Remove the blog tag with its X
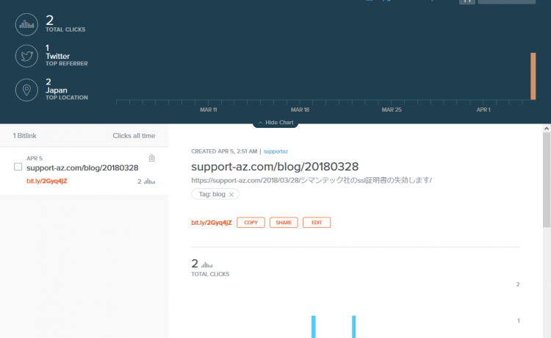The height and width of the screenshot is (338, 551). 231,194
